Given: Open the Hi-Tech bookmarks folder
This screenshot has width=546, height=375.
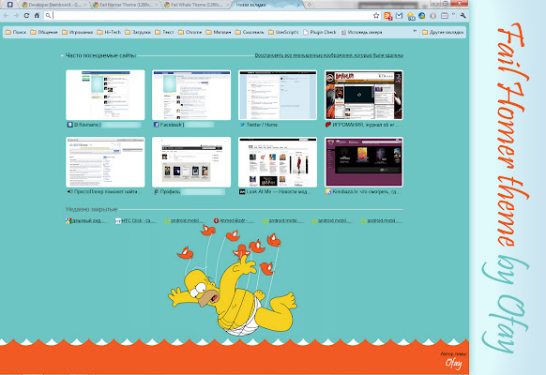Looking at the screenshot, I should (109, 32).
